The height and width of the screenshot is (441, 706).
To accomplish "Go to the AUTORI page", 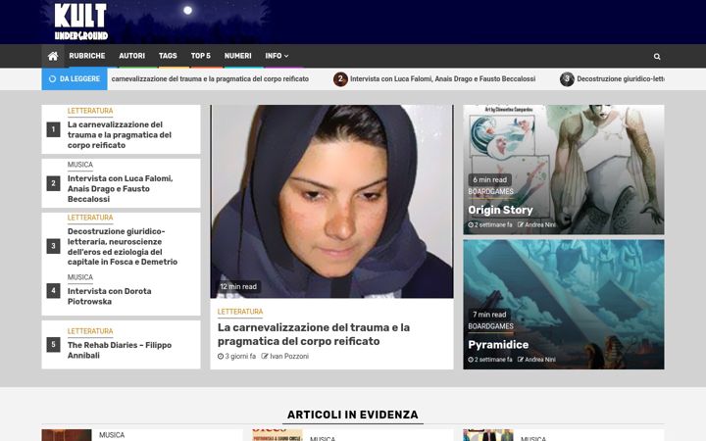I will click(x=132, y=56).
